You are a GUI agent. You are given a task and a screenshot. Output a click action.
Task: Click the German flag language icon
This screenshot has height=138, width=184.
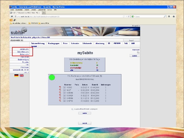point(16,75)
